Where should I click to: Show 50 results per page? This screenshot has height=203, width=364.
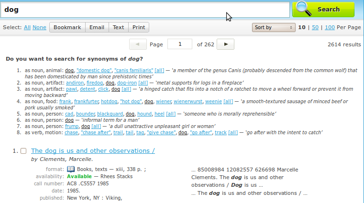pyautogui.click(x=315, y=27)
